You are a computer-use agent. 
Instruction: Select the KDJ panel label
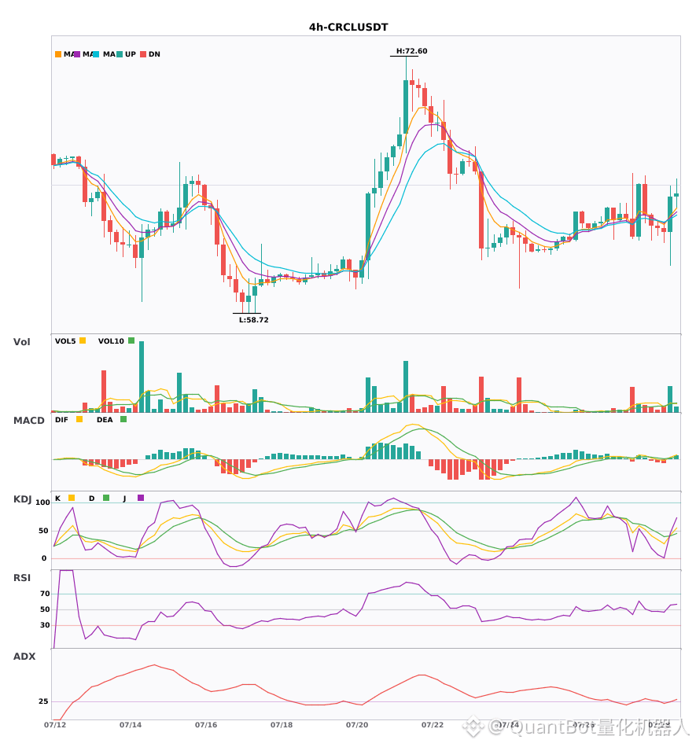click(22, 499)
